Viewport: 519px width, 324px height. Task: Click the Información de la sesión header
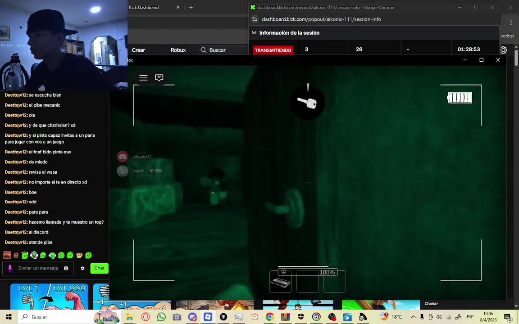click(289, 33)
